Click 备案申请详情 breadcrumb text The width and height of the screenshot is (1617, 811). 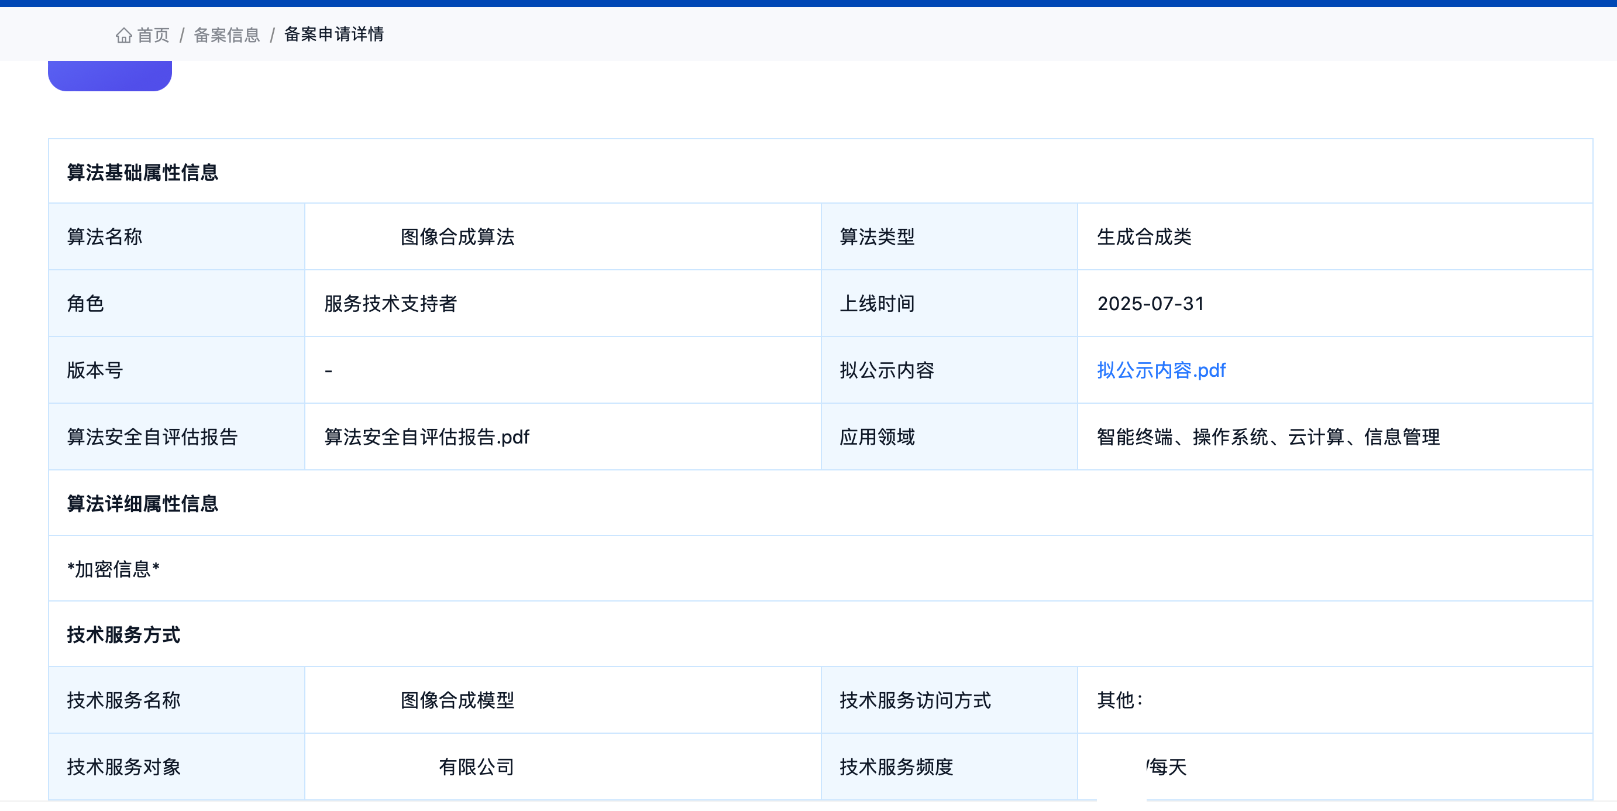point(333,34)
